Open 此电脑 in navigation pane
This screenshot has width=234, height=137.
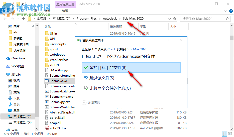point(14,74)
